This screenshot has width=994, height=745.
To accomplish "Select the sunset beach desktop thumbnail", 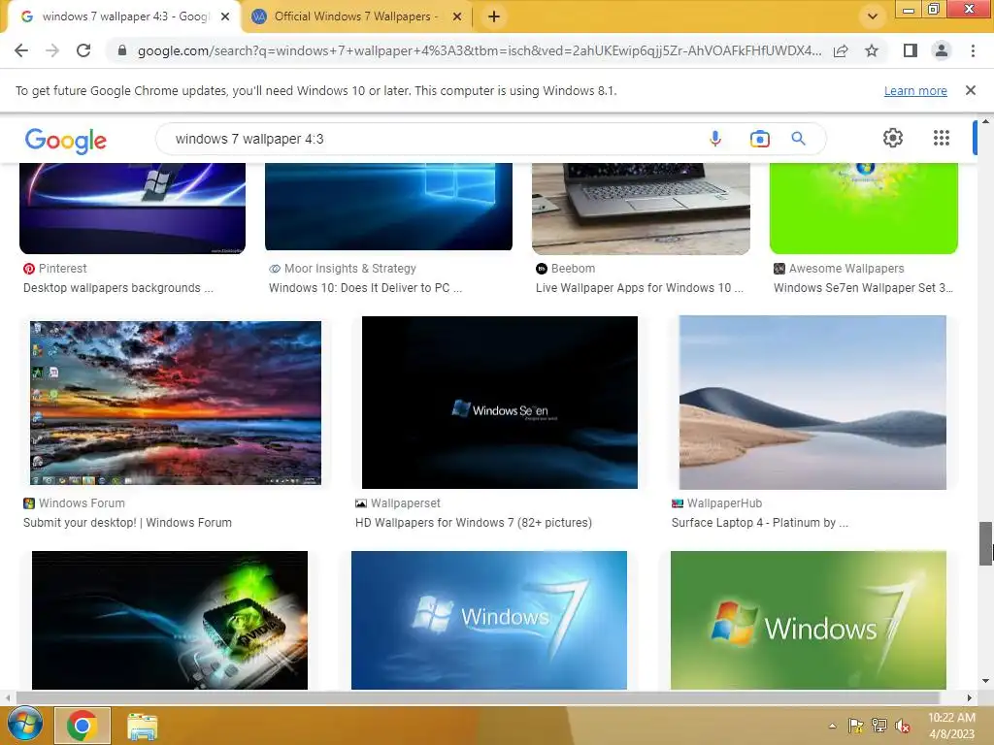I will [176, 403].
